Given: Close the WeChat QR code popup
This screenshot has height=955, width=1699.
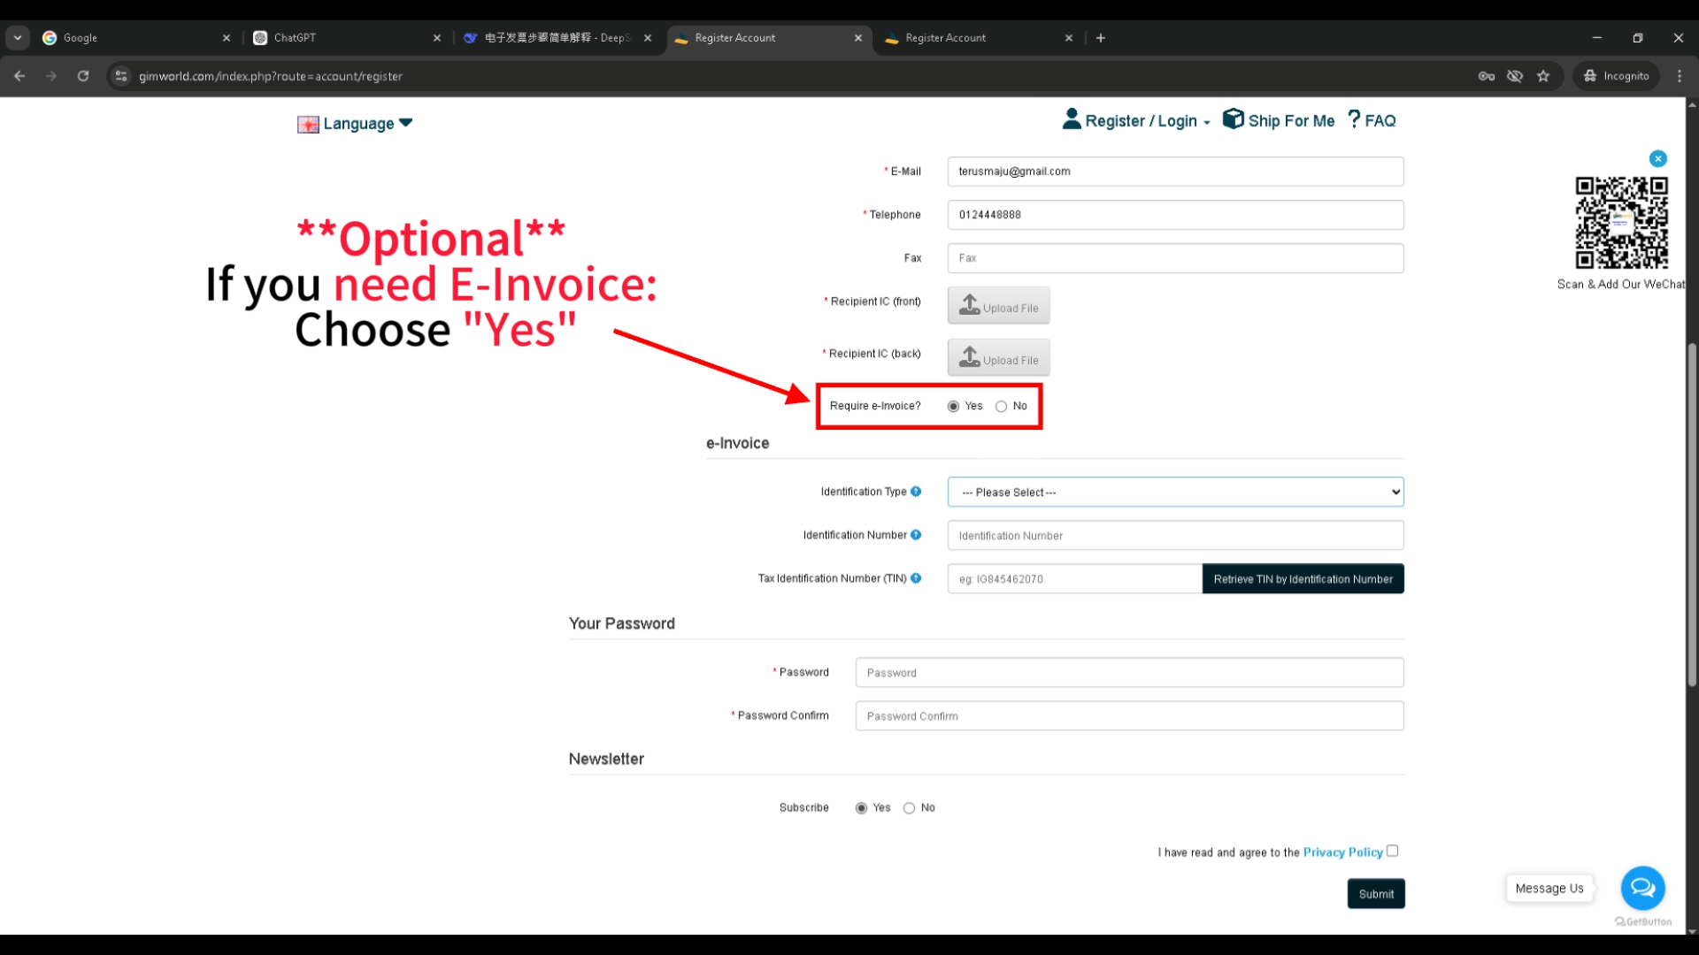Looking at the screenshot, I should click(x=1658, y=159).
